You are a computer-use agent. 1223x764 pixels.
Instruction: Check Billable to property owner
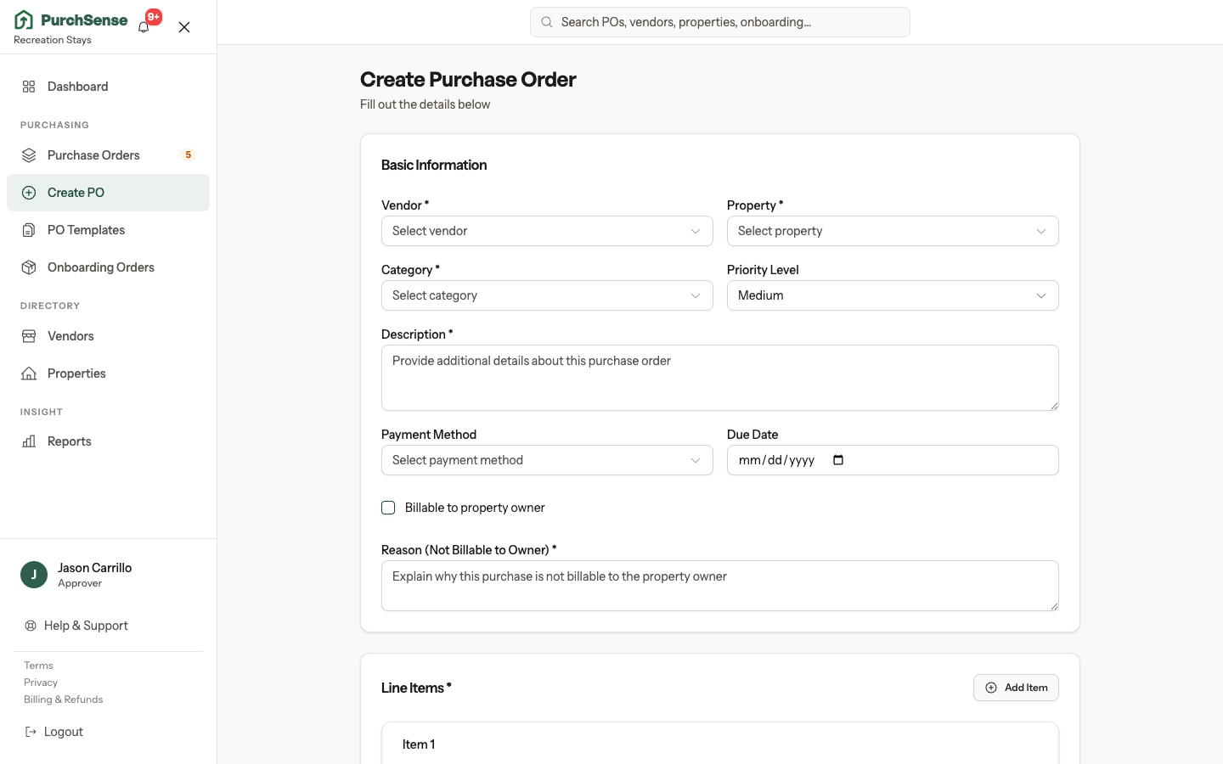click(388, 508)
